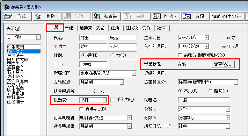The width and height of the screenshot is (248, 136).
Task: Click the コード field 13002
Action: tap(93, 64)
